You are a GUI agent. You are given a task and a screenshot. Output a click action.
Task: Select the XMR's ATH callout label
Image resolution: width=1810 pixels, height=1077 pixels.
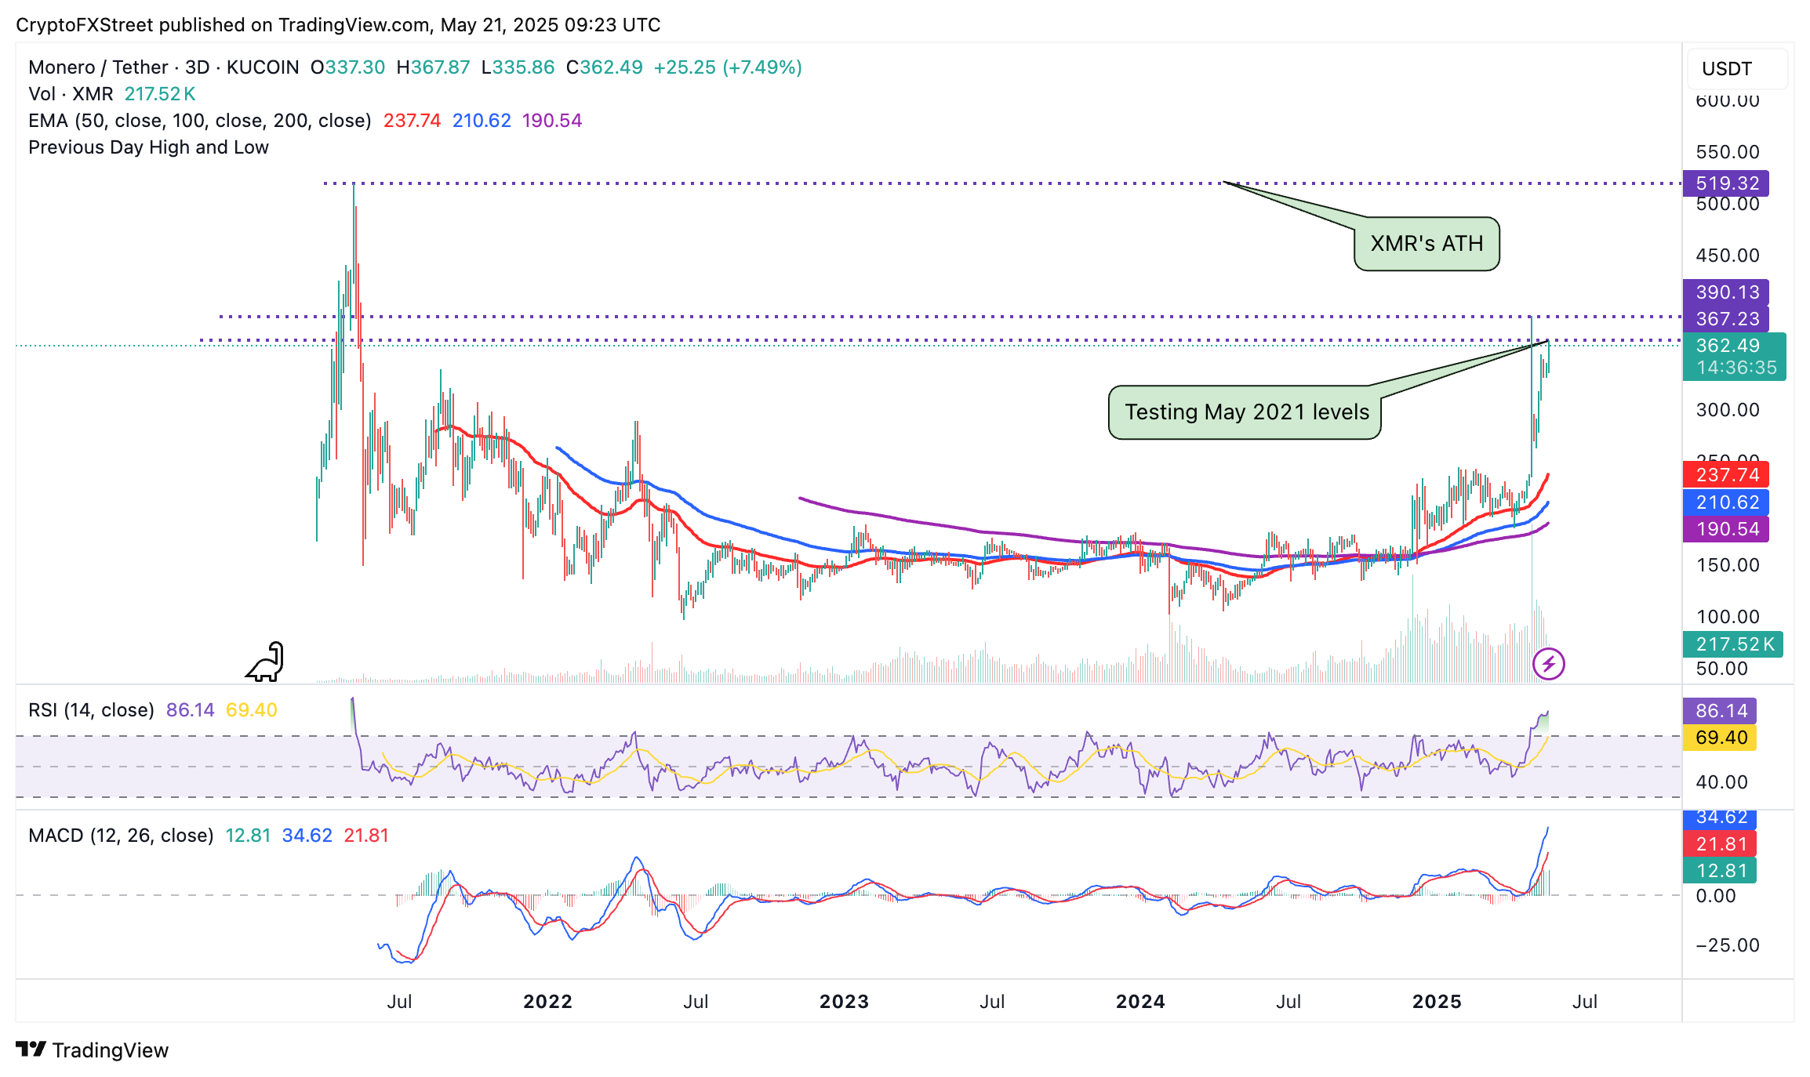(1427, 244)
